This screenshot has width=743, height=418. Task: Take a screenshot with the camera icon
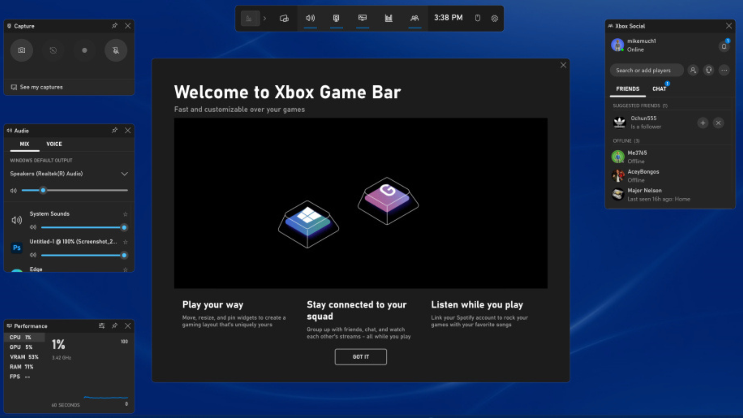coord(22,50)
